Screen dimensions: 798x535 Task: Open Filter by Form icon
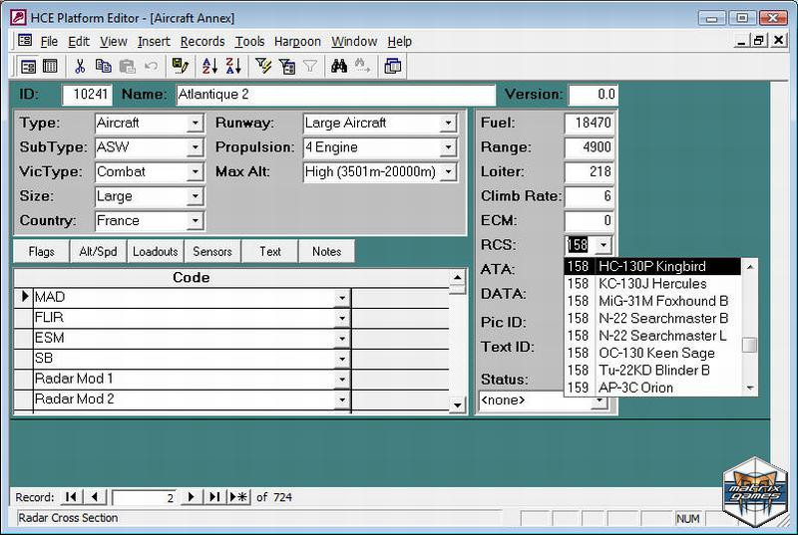pos(287,66)
